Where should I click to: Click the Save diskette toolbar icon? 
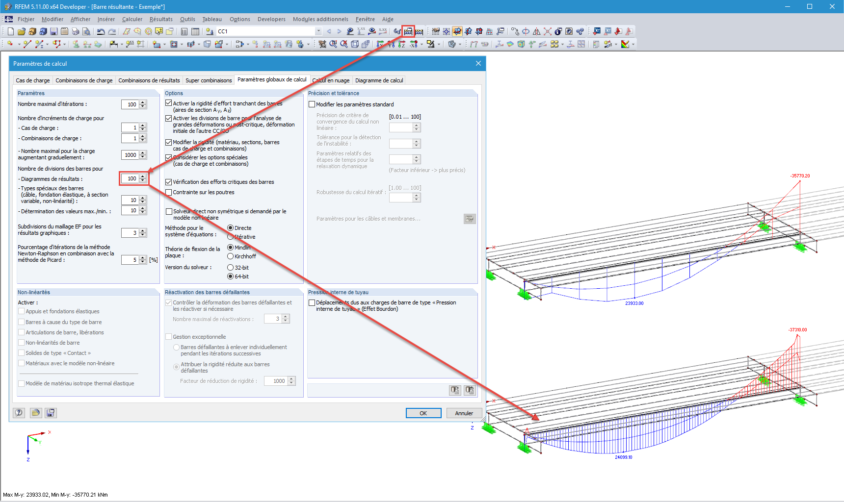coord(53,31)
